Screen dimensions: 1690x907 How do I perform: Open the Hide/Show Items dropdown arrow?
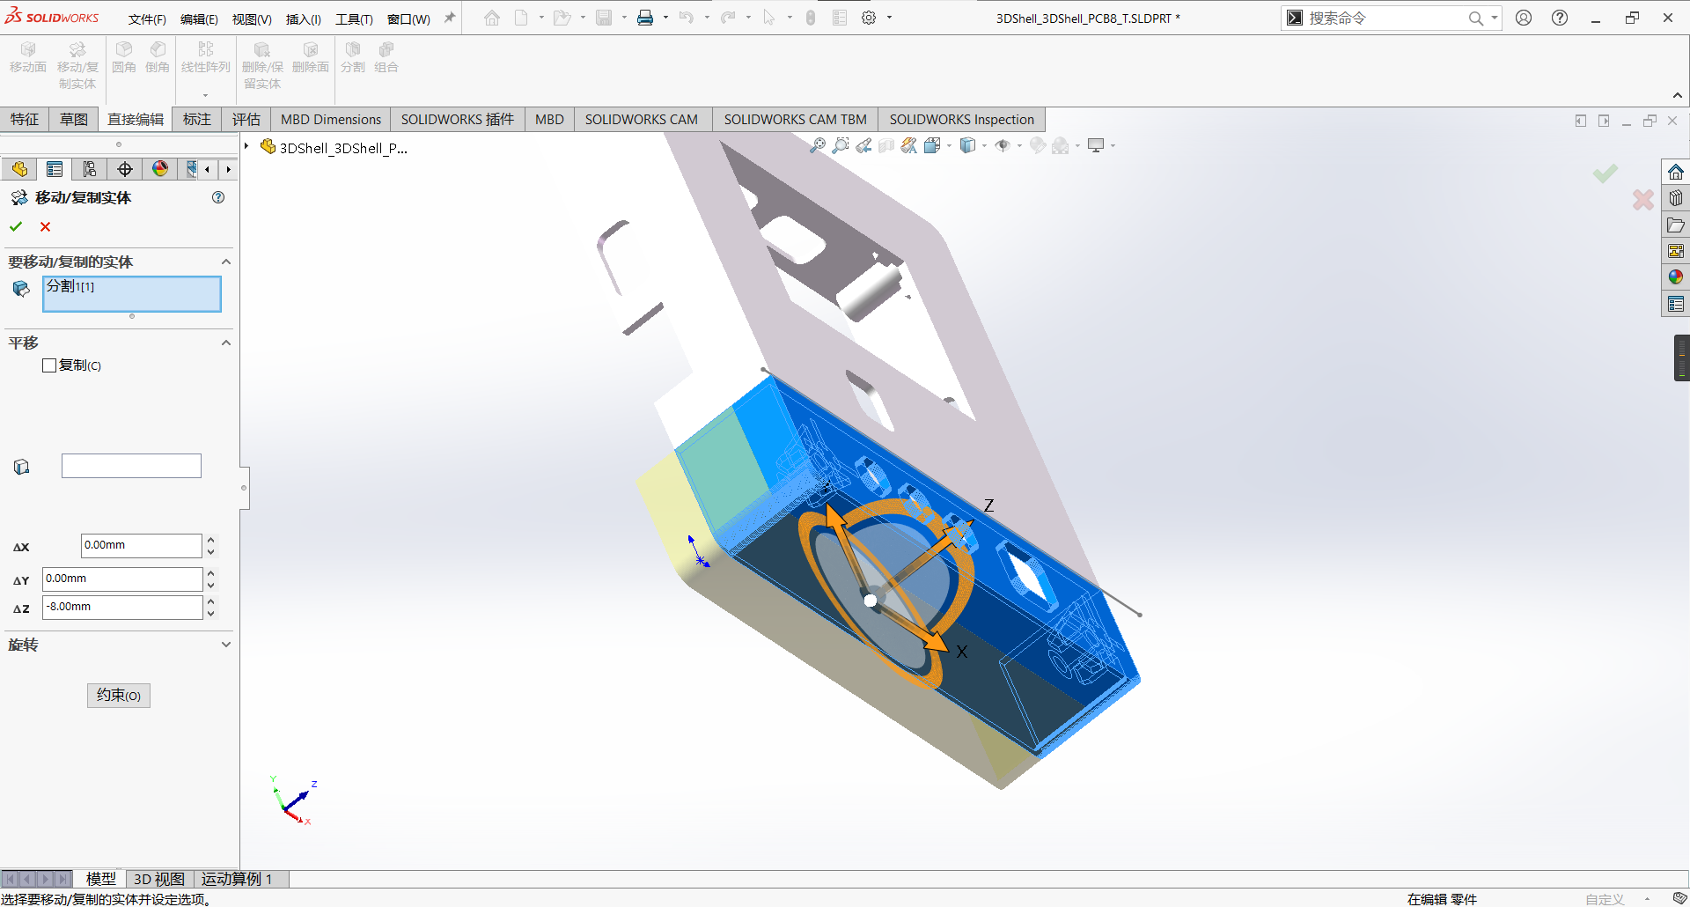coord(1019,146)
